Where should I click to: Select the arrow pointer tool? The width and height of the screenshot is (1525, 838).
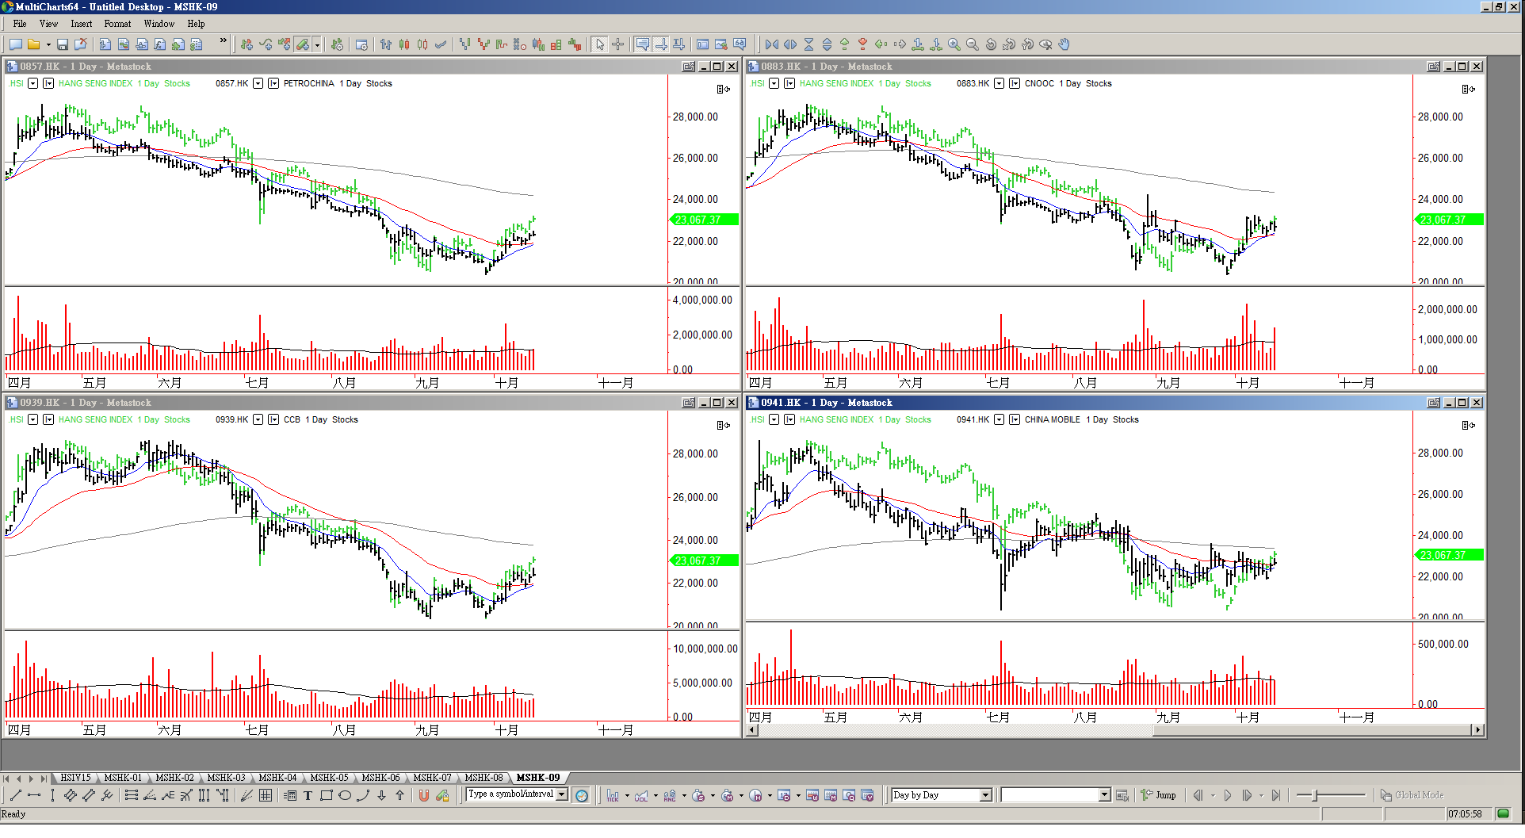pyautogui.click(x=600, y=44)
